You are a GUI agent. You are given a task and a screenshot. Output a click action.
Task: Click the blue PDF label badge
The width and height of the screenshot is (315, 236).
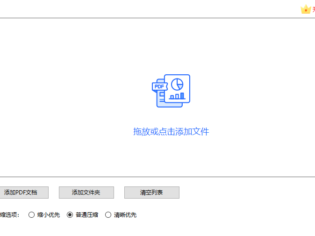point(159,86)
